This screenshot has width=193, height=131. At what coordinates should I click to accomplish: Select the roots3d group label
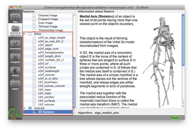(x=39, y=108)
